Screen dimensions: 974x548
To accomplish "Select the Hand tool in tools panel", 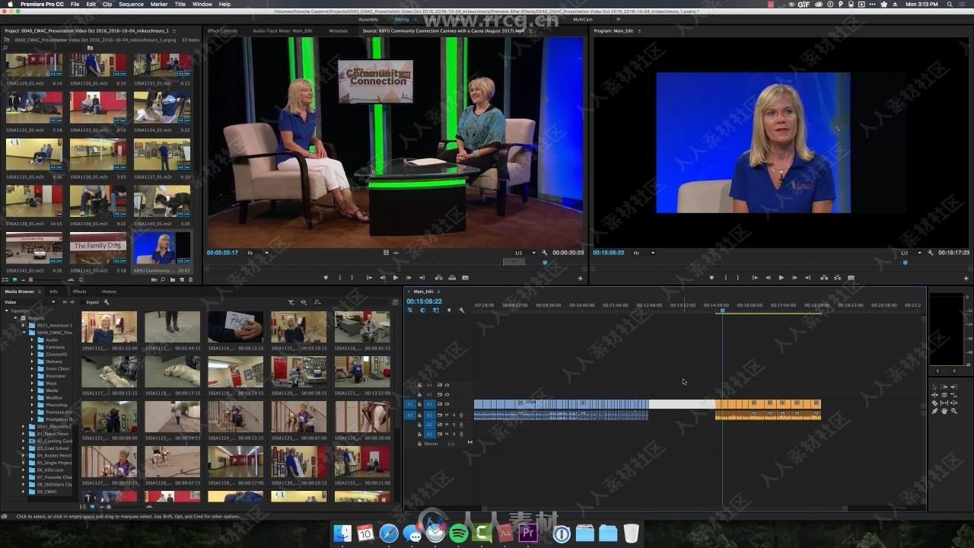I will pyautogui.click(x=944, y=411).
